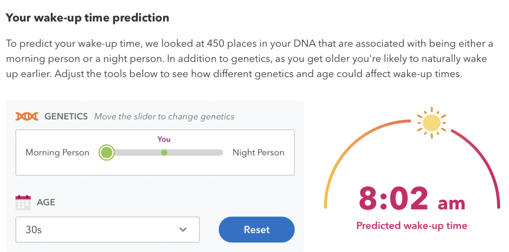Click the large green slider handle
509x252 pixels.
[106, 152]
